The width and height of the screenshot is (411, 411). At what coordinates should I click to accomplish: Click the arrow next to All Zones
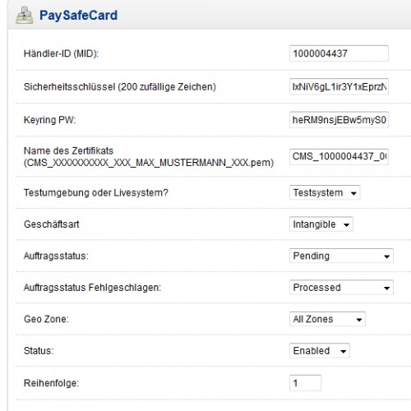pyautogui.click(x=359, y=320)
